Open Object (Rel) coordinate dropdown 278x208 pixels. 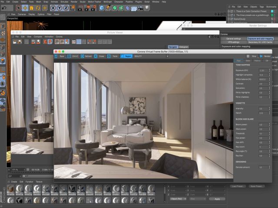click(178, 199)
